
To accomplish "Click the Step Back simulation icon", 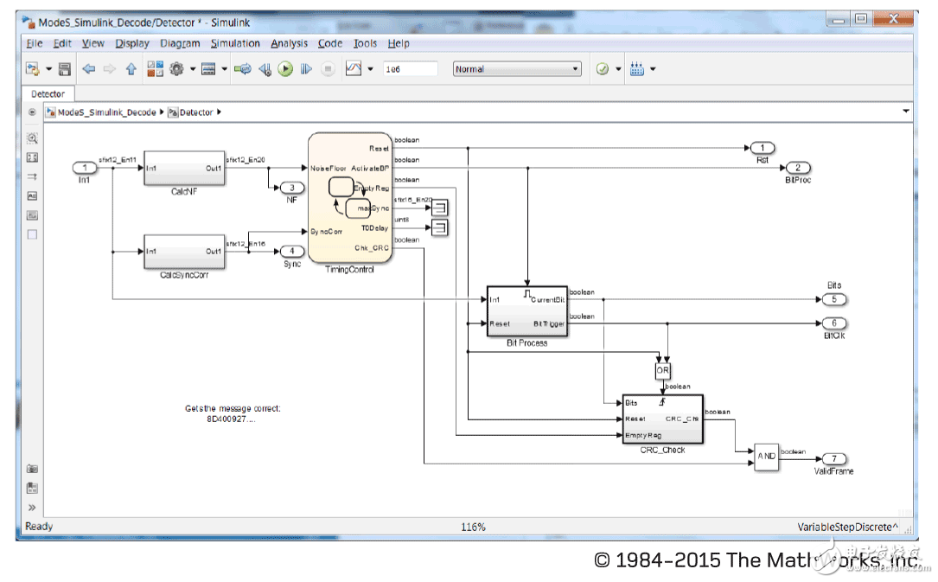I will click(265, 69).
